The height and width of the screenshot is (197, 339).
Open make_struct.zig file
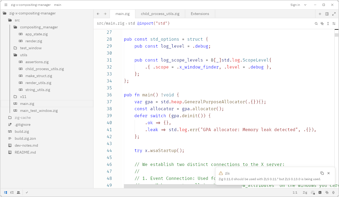(47, 76)
